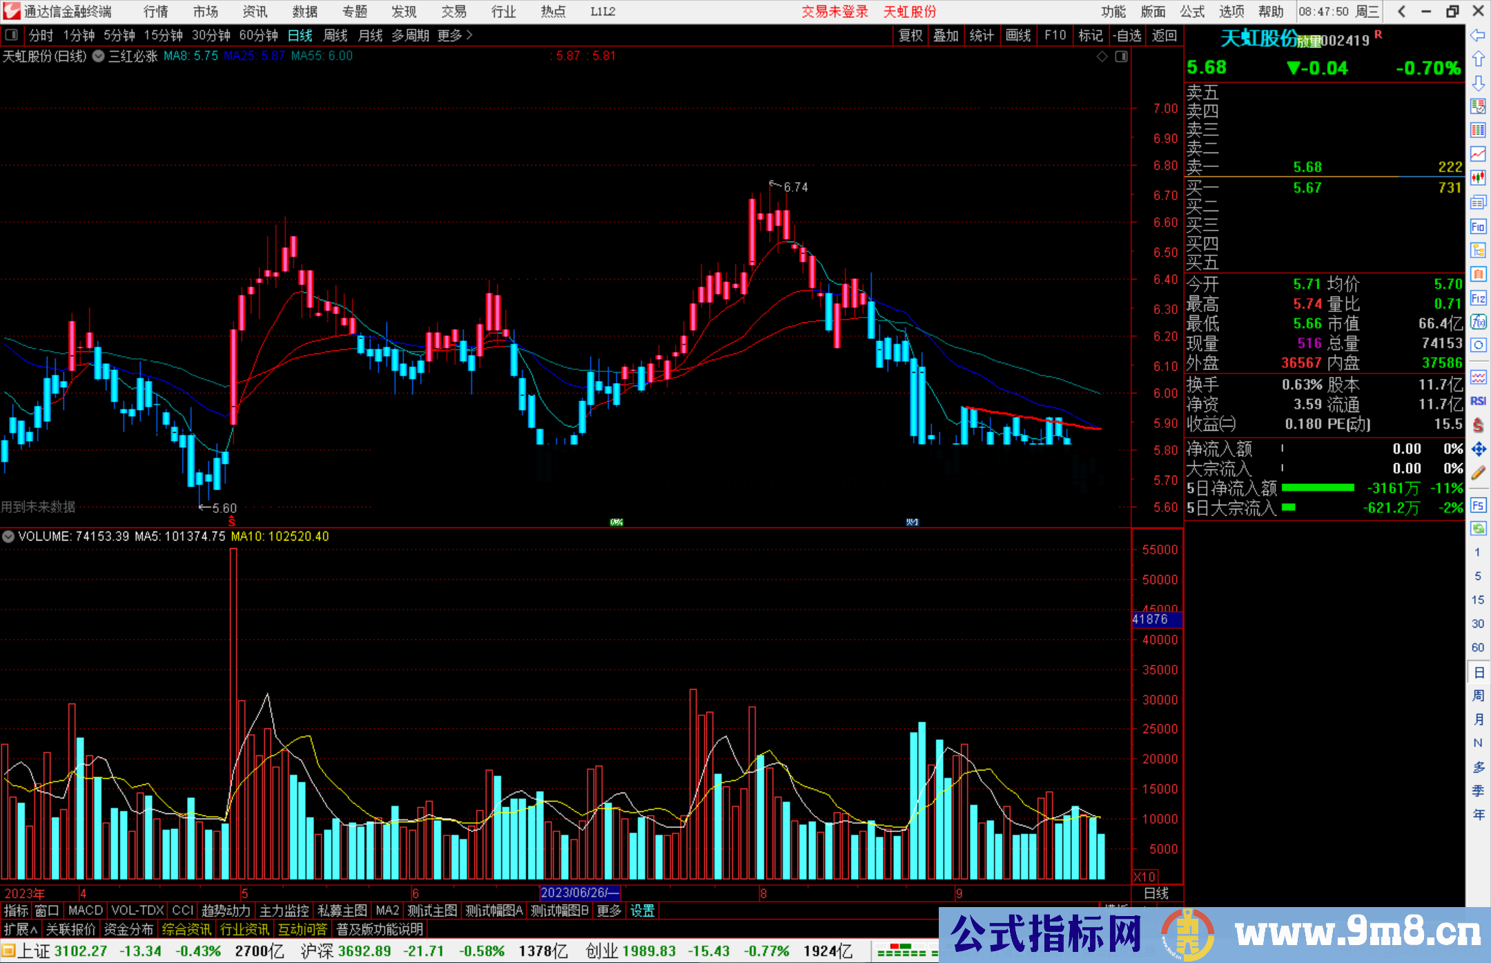Click the F12 icon in right sidebar
Viewport: 1491px width, 963px height.
(x=1478, y=298)
